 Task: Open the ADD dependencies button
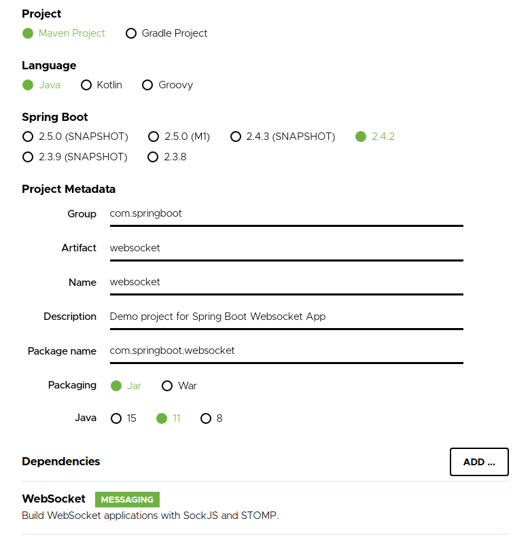click(x=479, y=462)
